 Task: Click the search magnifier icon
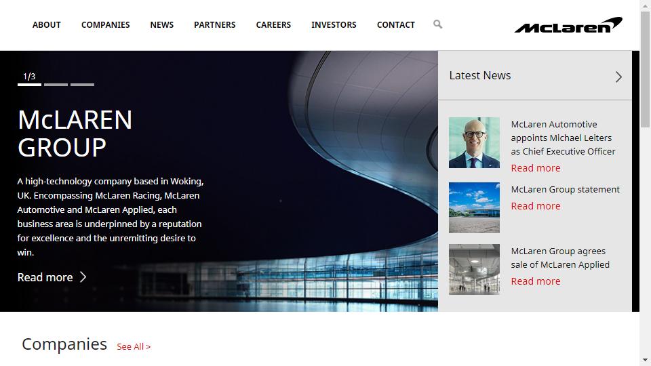[437, 24]
